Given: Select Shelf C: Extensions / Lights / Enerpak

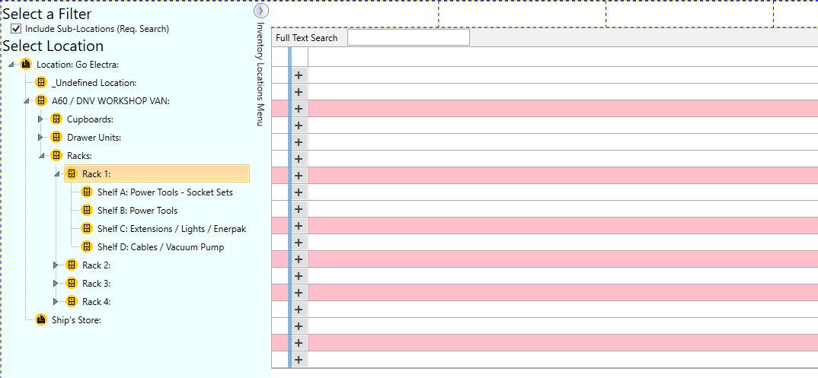Looking at the screenshot, I should click(x=171, y=229).
